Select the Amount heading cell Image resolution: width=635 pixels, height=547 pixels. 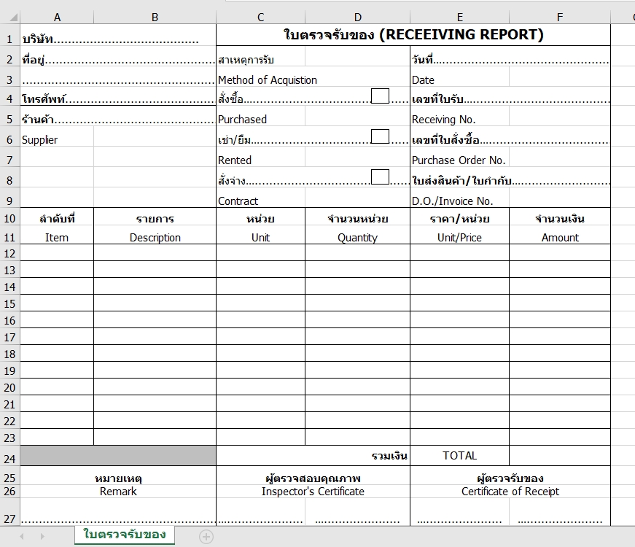[560, 236]
